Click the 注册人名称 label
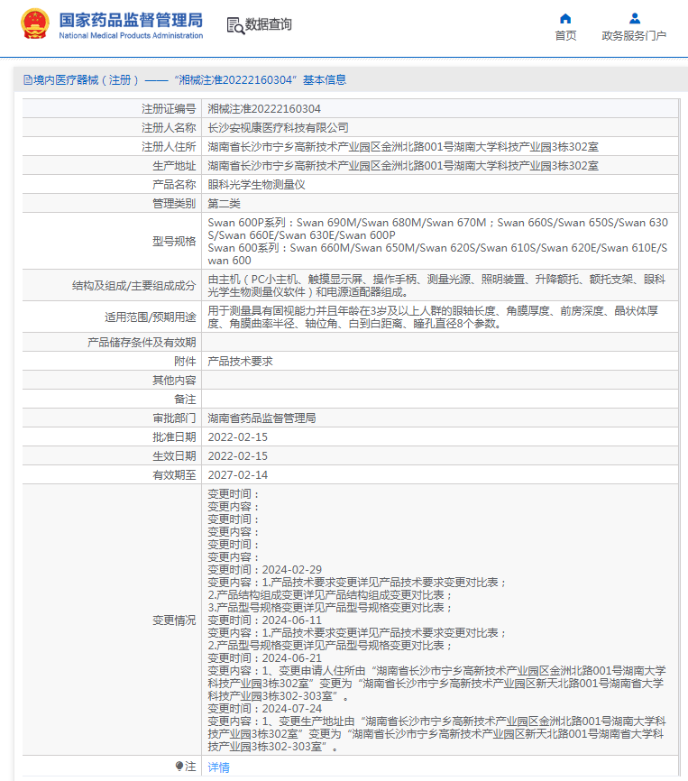This screenshot has height=781, width=688. pyautogui.click(x=169, y=127)
